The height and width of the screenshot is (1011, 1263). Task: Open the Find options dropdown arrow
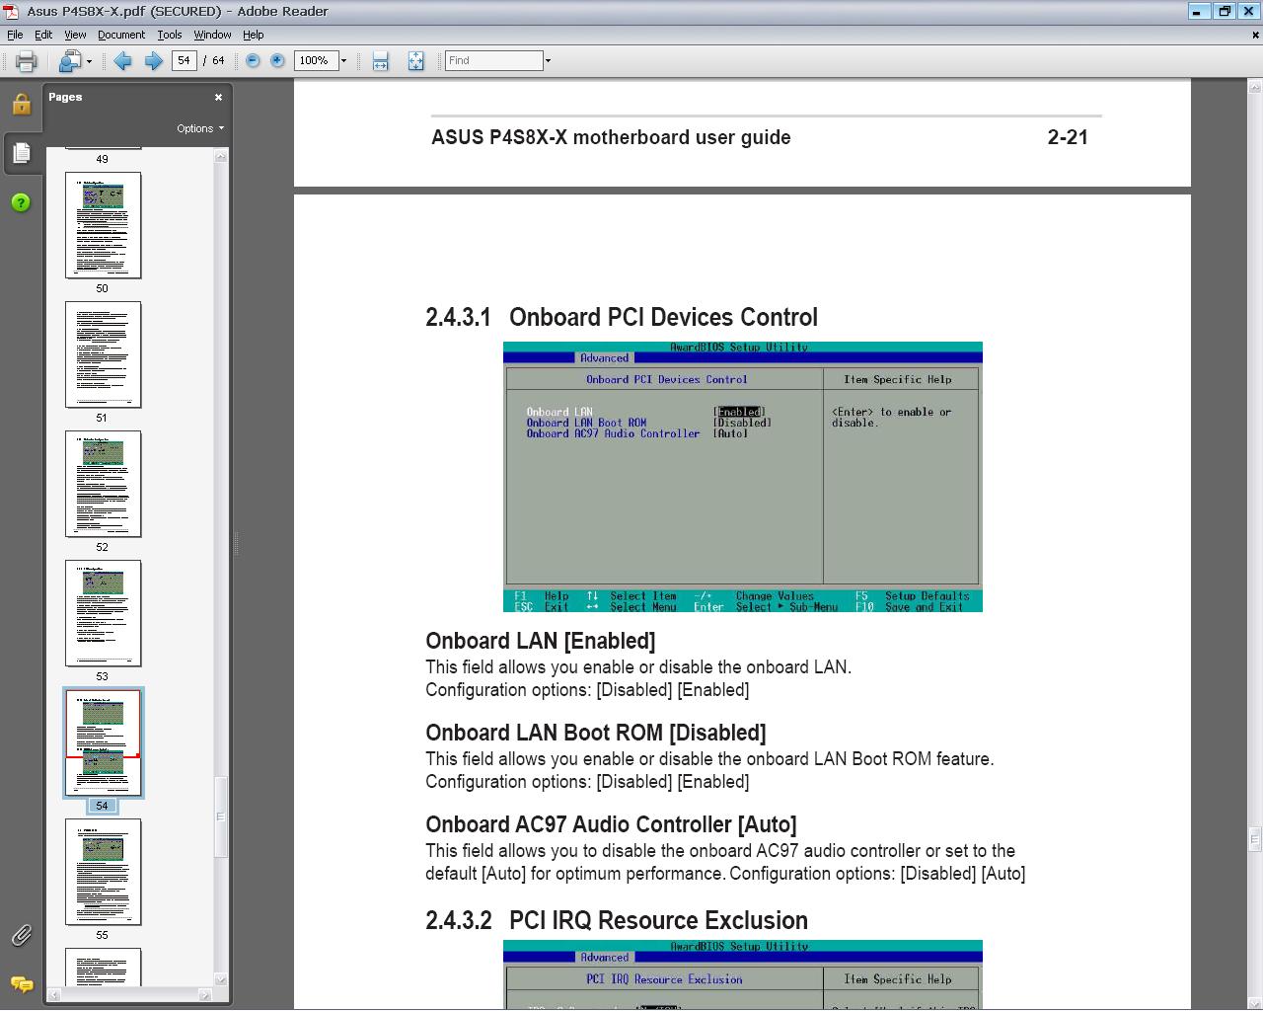tap(548, 60)
